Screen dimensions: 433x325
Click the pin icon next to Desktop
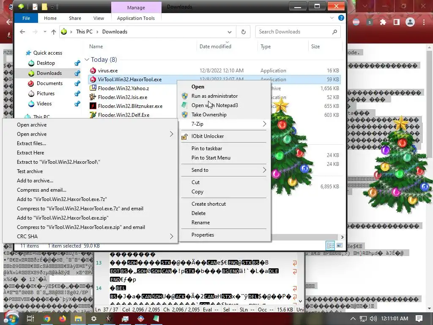pos(77,63)
